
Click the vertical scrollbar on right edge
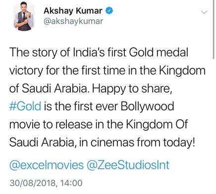[214, 29]
